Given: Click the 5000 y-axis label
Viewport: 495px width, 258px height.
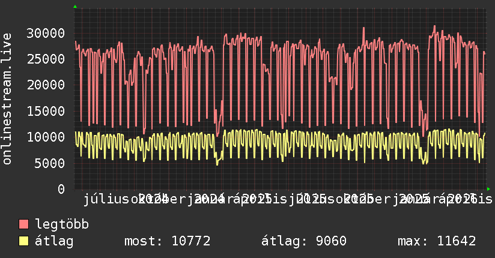Looking at the screenshot, I should tap(49, 163).
